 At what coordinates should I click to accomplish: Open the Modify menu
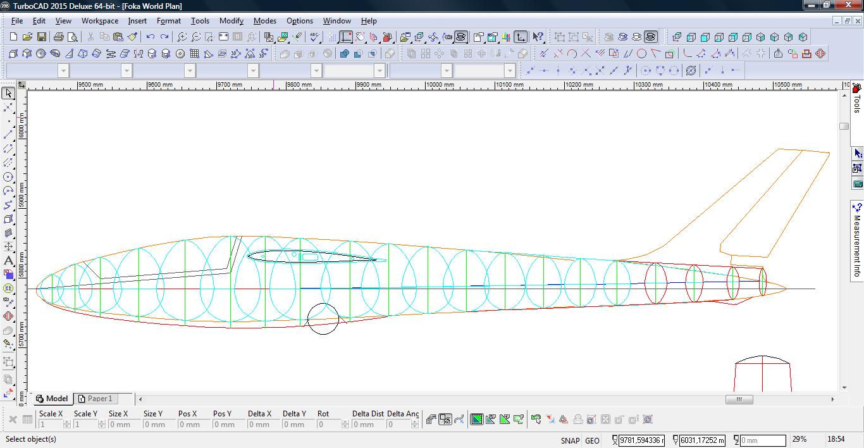pos(231,21)
